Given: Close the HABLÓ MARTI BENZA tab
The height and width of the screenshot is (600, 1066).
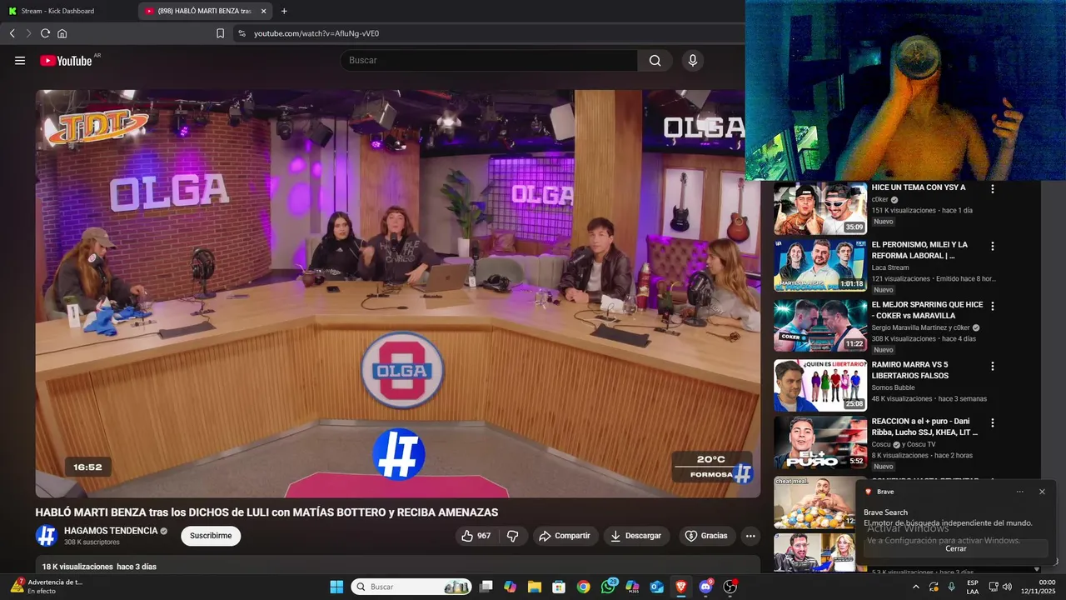Looking at the screenshot, I should click(x=263, y=11).
